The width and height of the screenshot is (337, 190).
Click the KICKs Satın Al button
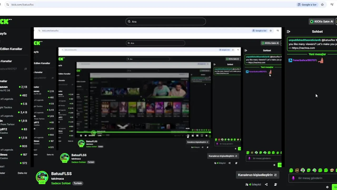322,21
